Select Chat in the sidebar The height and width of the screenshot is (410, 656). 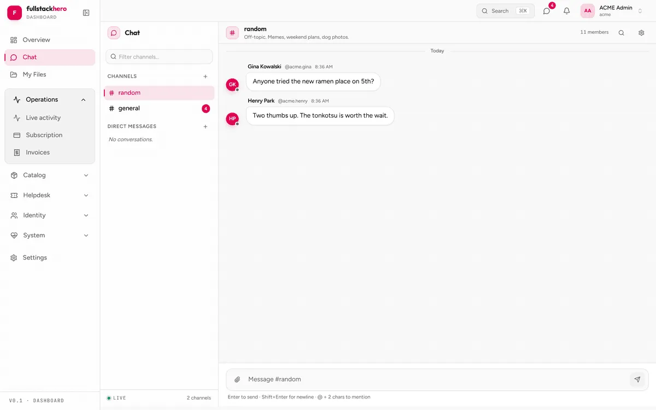coord(50,57)
